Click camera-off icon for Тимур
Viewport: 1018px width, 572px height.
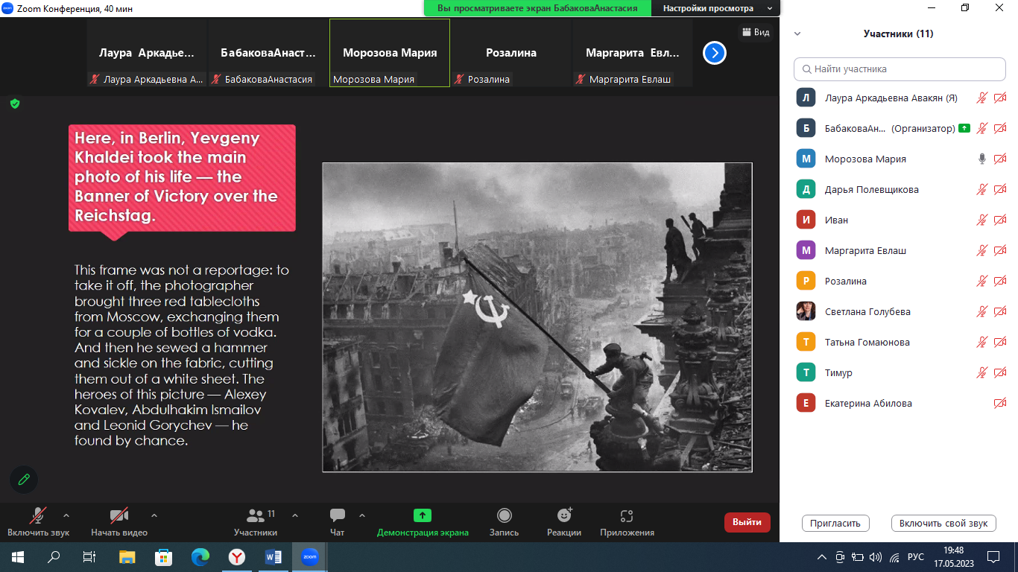(x=1000, y=372)
